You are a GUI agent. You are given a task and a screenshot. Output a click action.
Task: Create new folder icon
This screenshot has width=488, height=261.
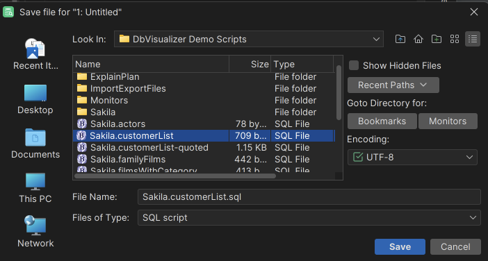(x=437, y=39)
